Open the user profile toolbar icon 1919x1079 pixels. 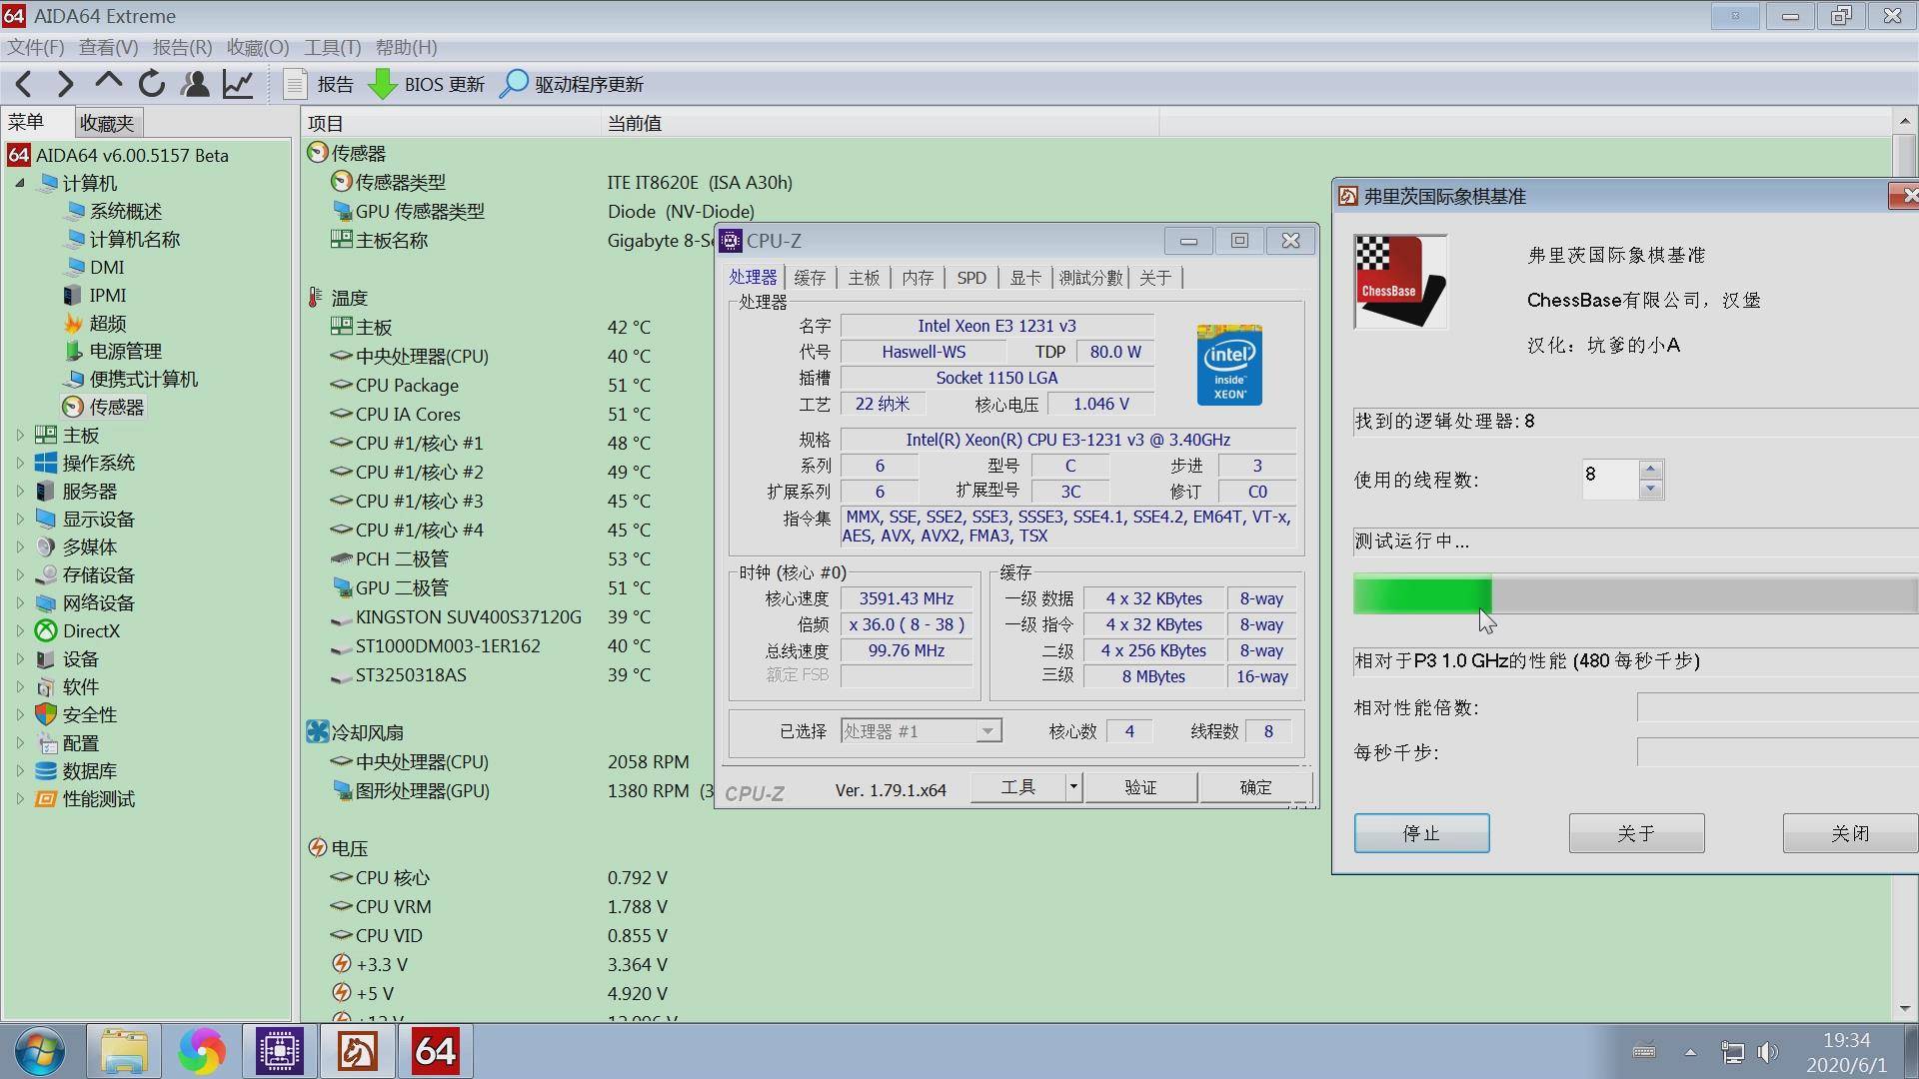195,84
